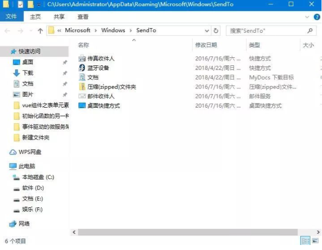Select the desktop shortcut (桌面快捷方式) icon
Screen dimensions: 322x250
pos(83,106)
